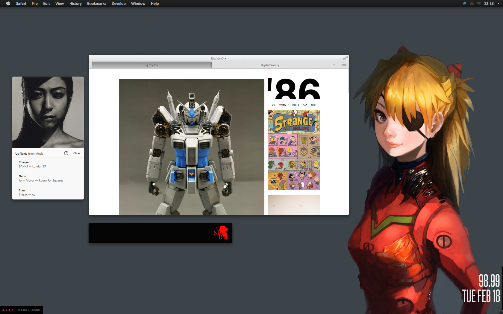The height and width of the screenshot is (314, 503).
Task: Open the ASK link on the blog
Action: [x=305, y=105]
